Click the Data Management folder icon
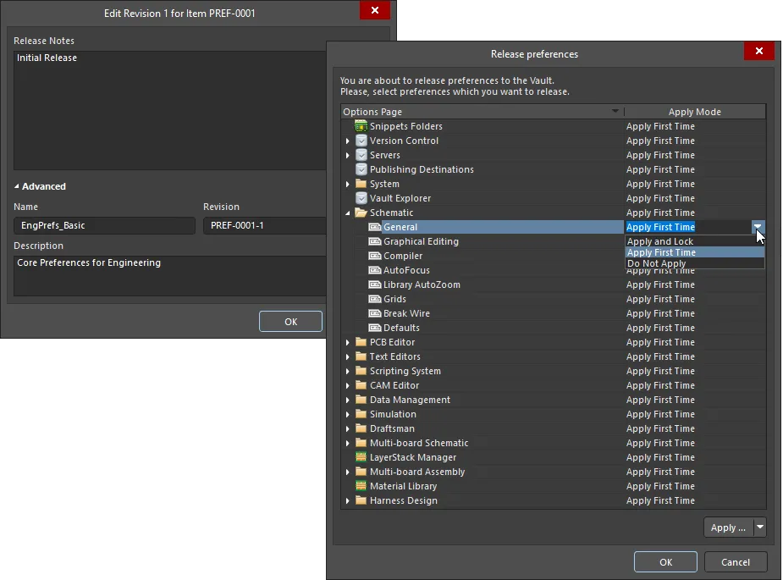 [x=361, y=400]
